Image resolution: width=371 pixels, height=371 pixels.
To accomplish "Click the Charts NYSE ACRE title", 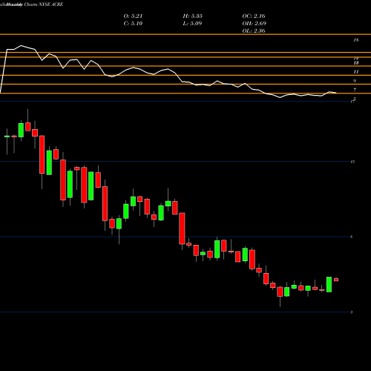I will [x=44, y=4].
